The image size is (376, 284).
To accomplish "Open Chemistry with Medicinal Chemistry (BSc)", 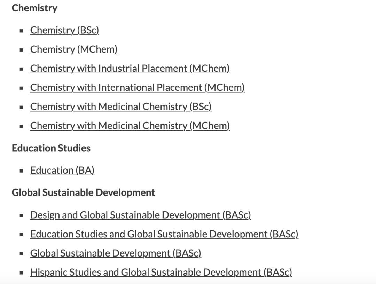I will (x=121, y=106).
